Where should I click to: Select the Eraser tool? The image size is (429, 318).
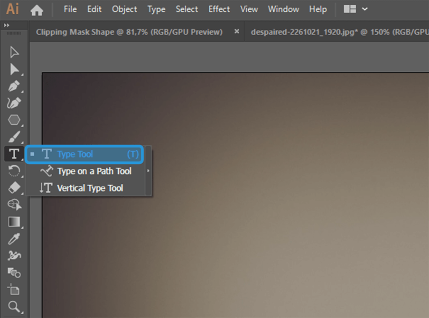14,188
